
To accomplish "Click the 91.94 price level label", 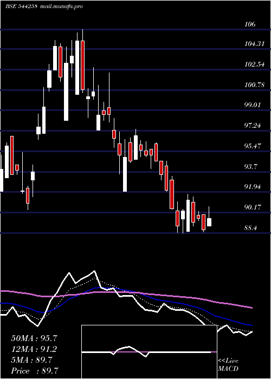I will pos(253,187).
